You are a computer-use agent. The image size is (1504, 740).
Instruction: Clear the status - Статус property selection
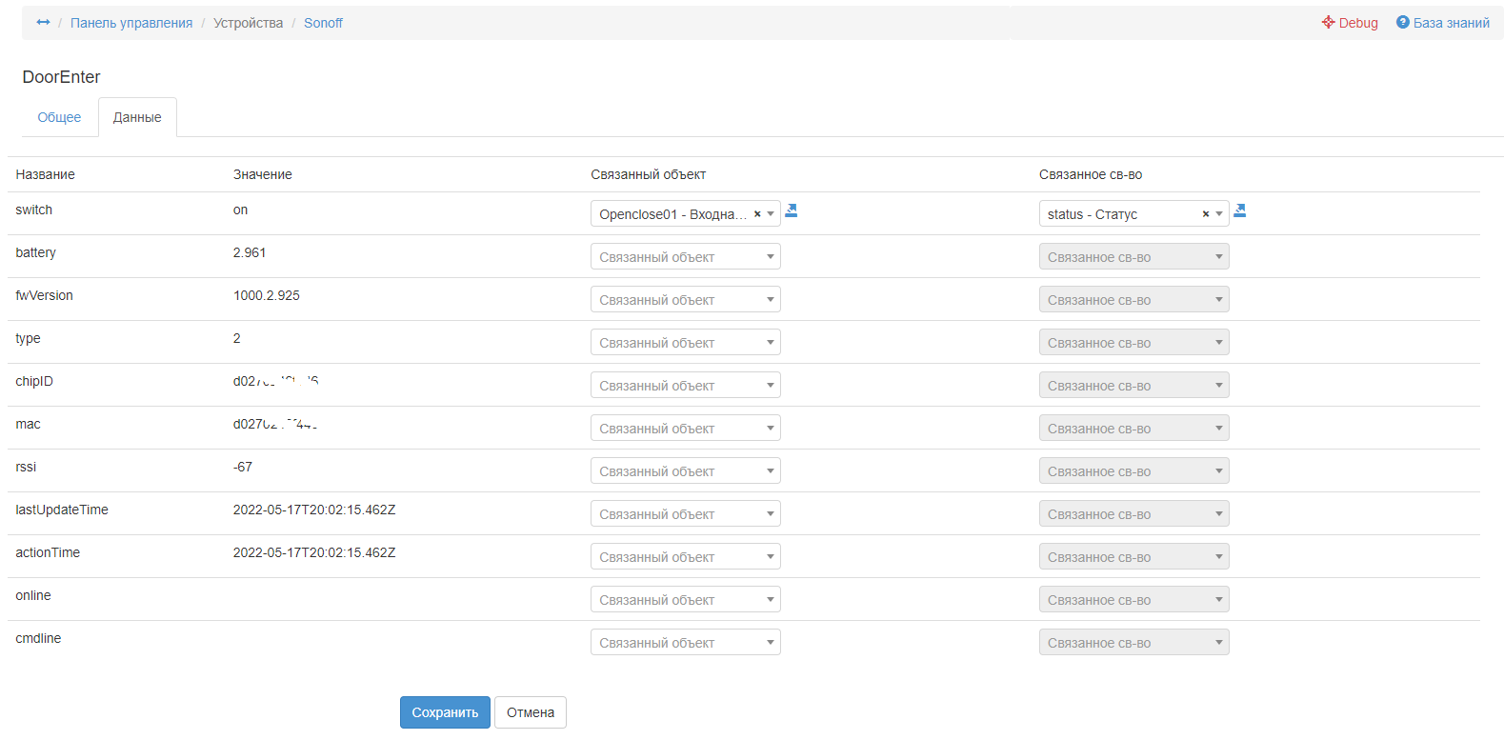(x=1206, y=214)
